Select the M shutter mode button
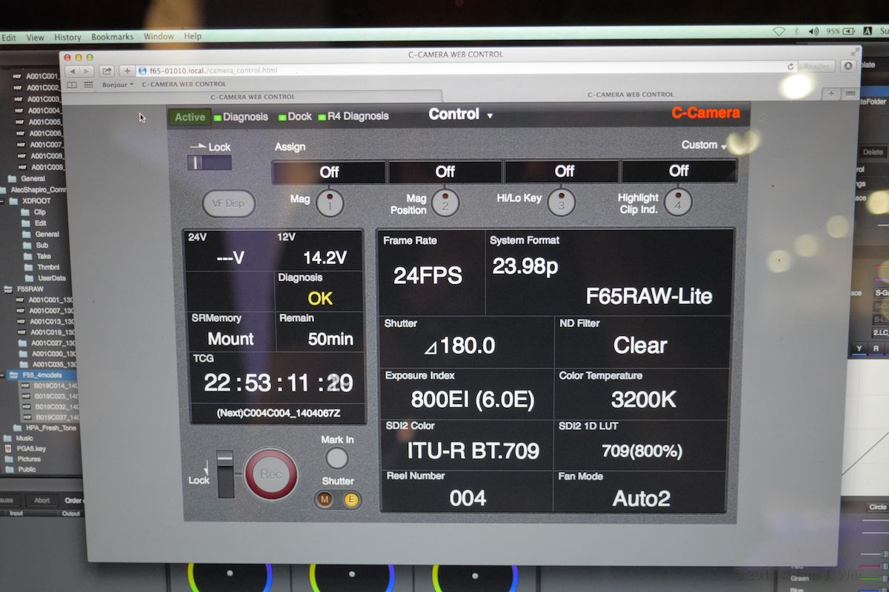Viewport: 889px width, 592px height. pos(324,500)
